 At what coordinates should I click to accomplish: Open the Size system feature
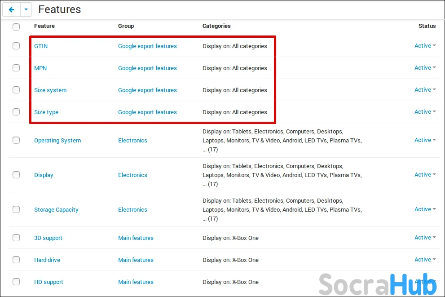tap(50, 90)
